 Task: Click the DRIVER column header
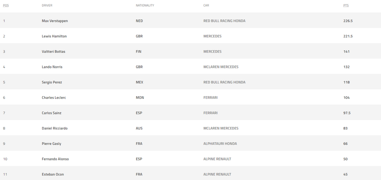tap(47, 5)
